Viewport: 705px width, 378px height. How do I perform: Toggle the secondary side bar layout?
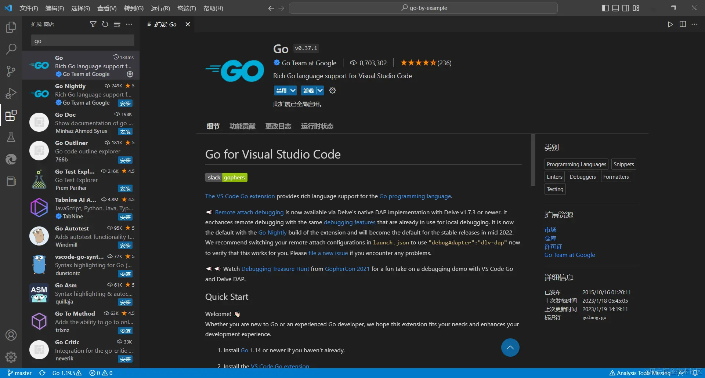626,8
